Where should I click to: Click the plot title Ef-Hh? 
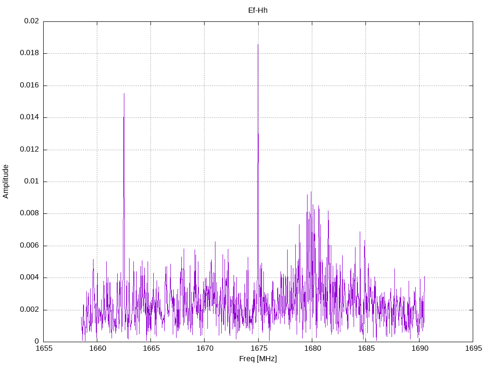pos(258,10)
